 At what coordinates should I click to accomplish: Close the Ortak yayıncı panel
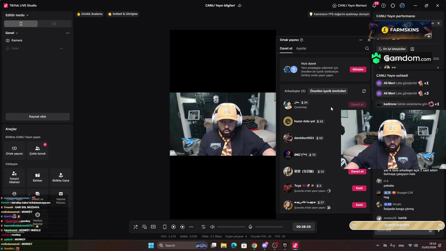pos(369,40)
